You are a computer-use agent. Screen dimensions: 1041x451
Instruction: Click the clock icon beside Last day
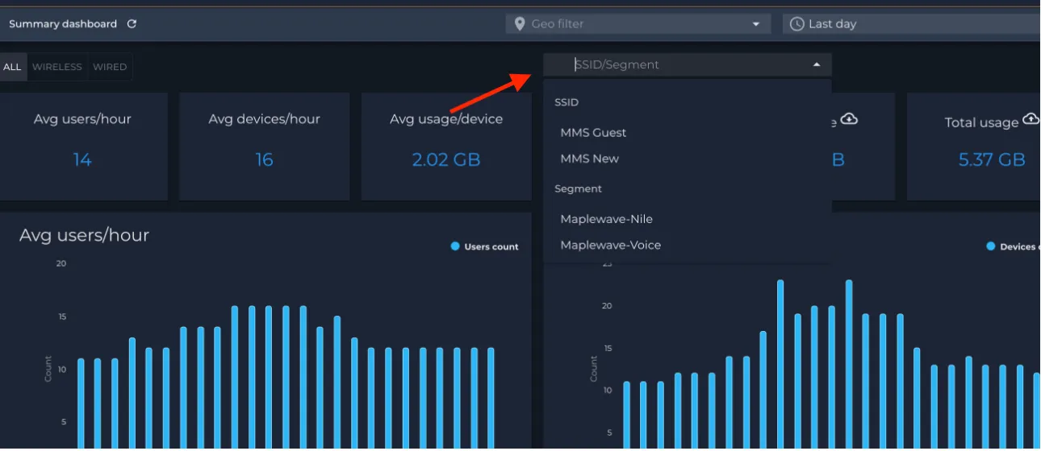click(x=796, y=24)
